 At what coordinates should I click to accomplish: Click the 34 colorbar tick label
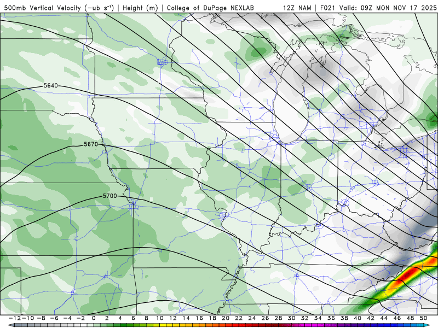click(318, 318)
